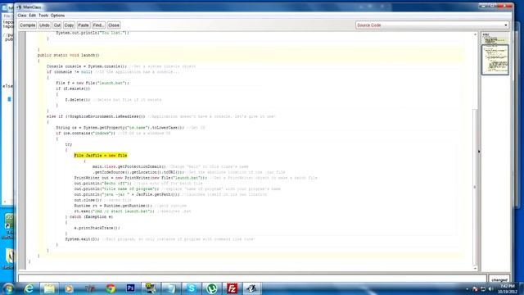
Task: Click the editor scrollbar up arrow
Action: [475, 34]
